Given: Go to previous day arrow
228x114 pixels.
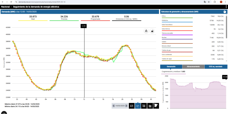Looking at the screenshot, I should click(114, 106).
